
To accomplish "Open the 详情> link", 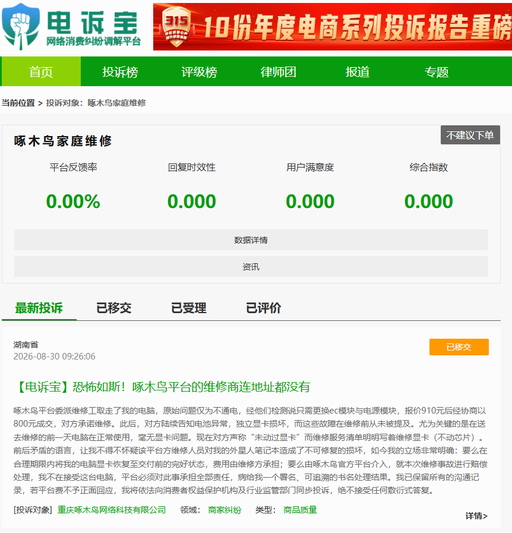I will 477,516.
